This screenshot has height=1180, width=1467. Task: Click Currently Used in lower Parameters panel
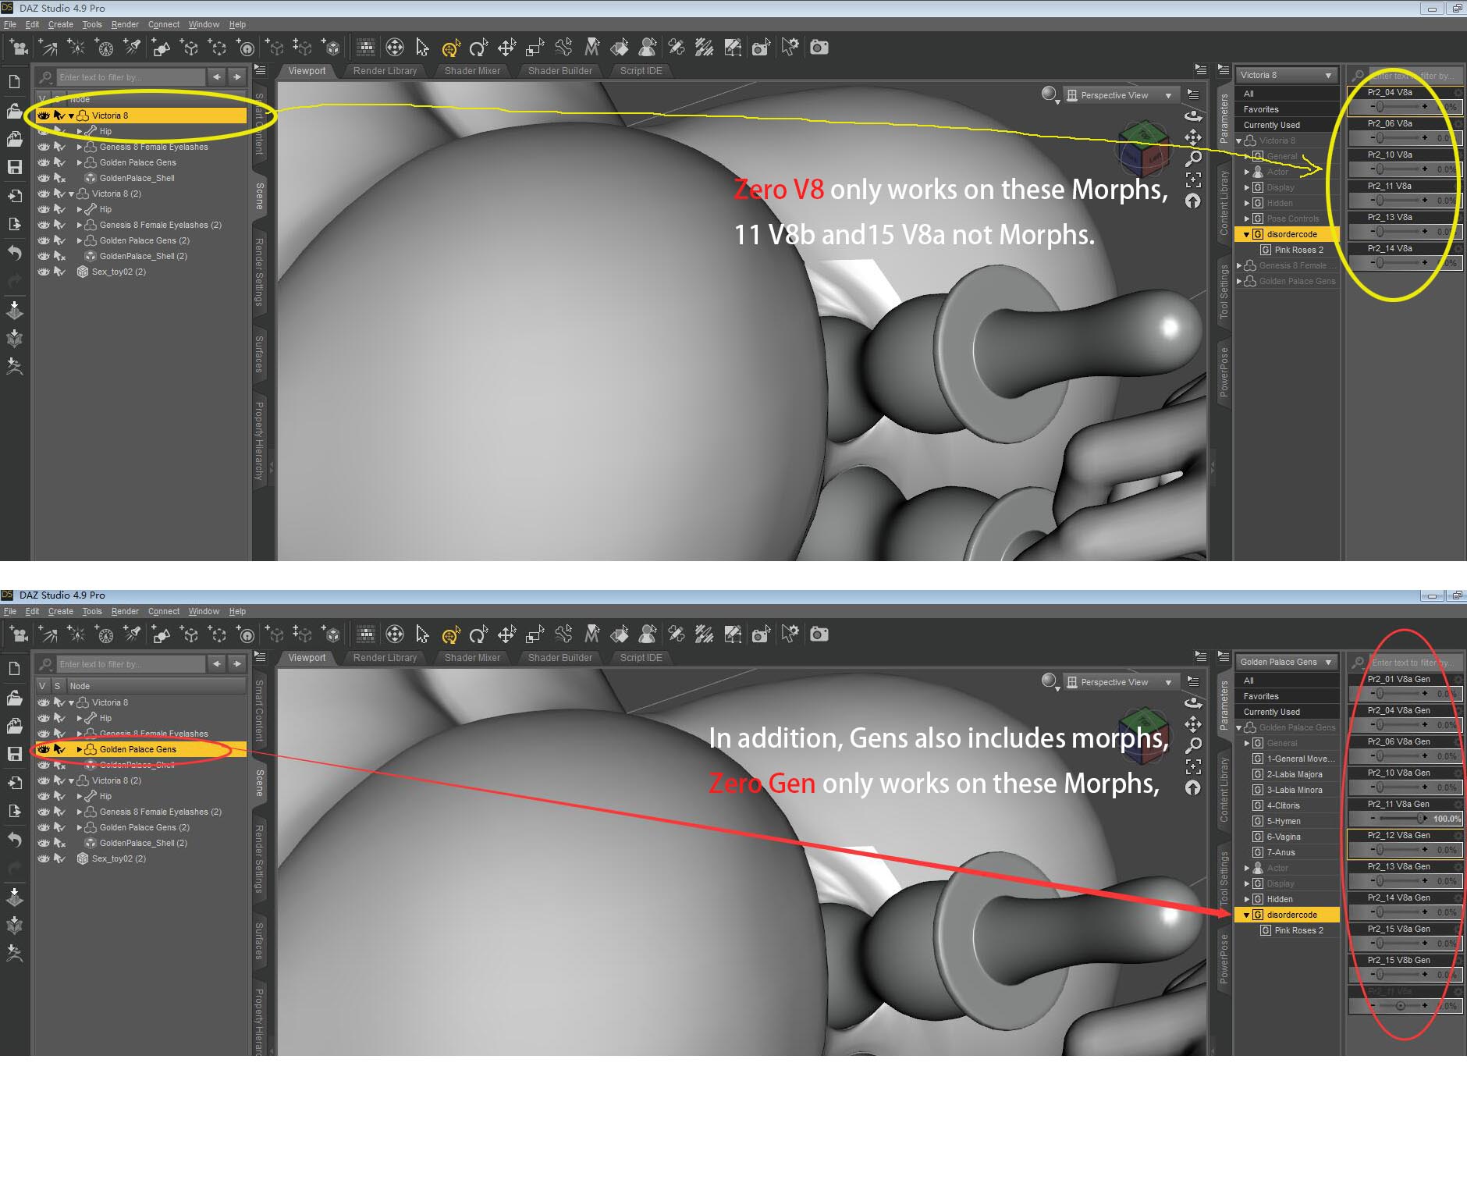(1287, 712)
